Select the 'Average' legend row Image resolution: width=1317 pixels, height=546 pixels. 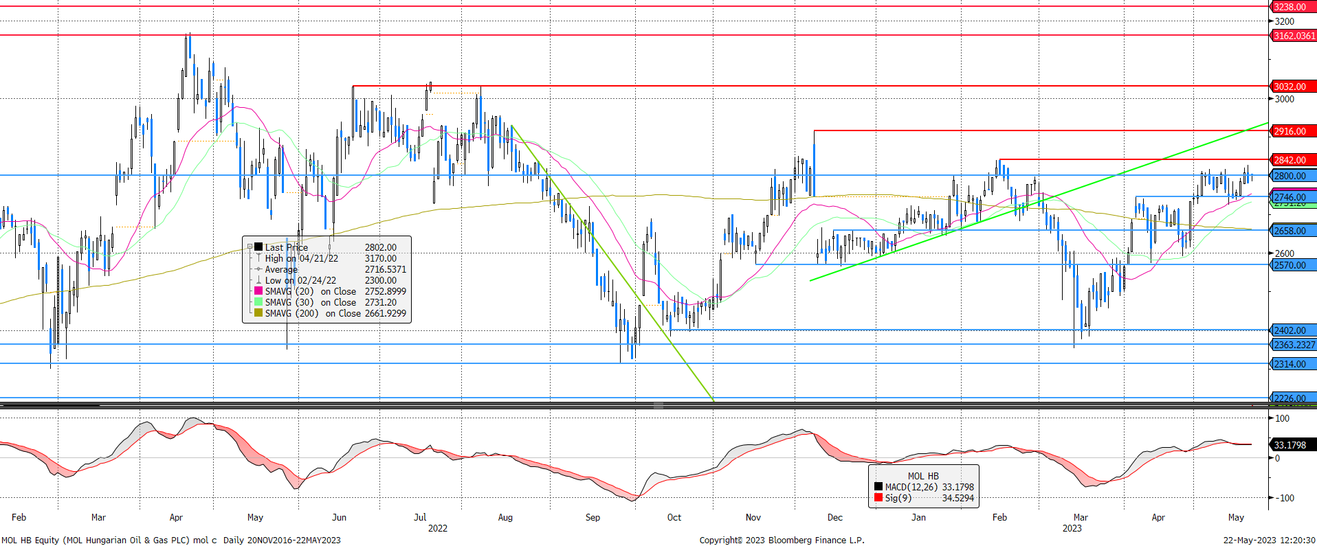(281, 269)
